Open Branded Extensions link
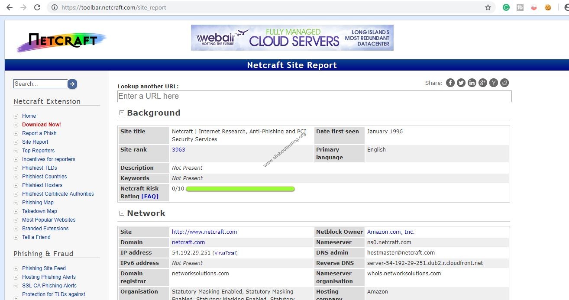Screen dimensions: 569x300 pos(45,229)
